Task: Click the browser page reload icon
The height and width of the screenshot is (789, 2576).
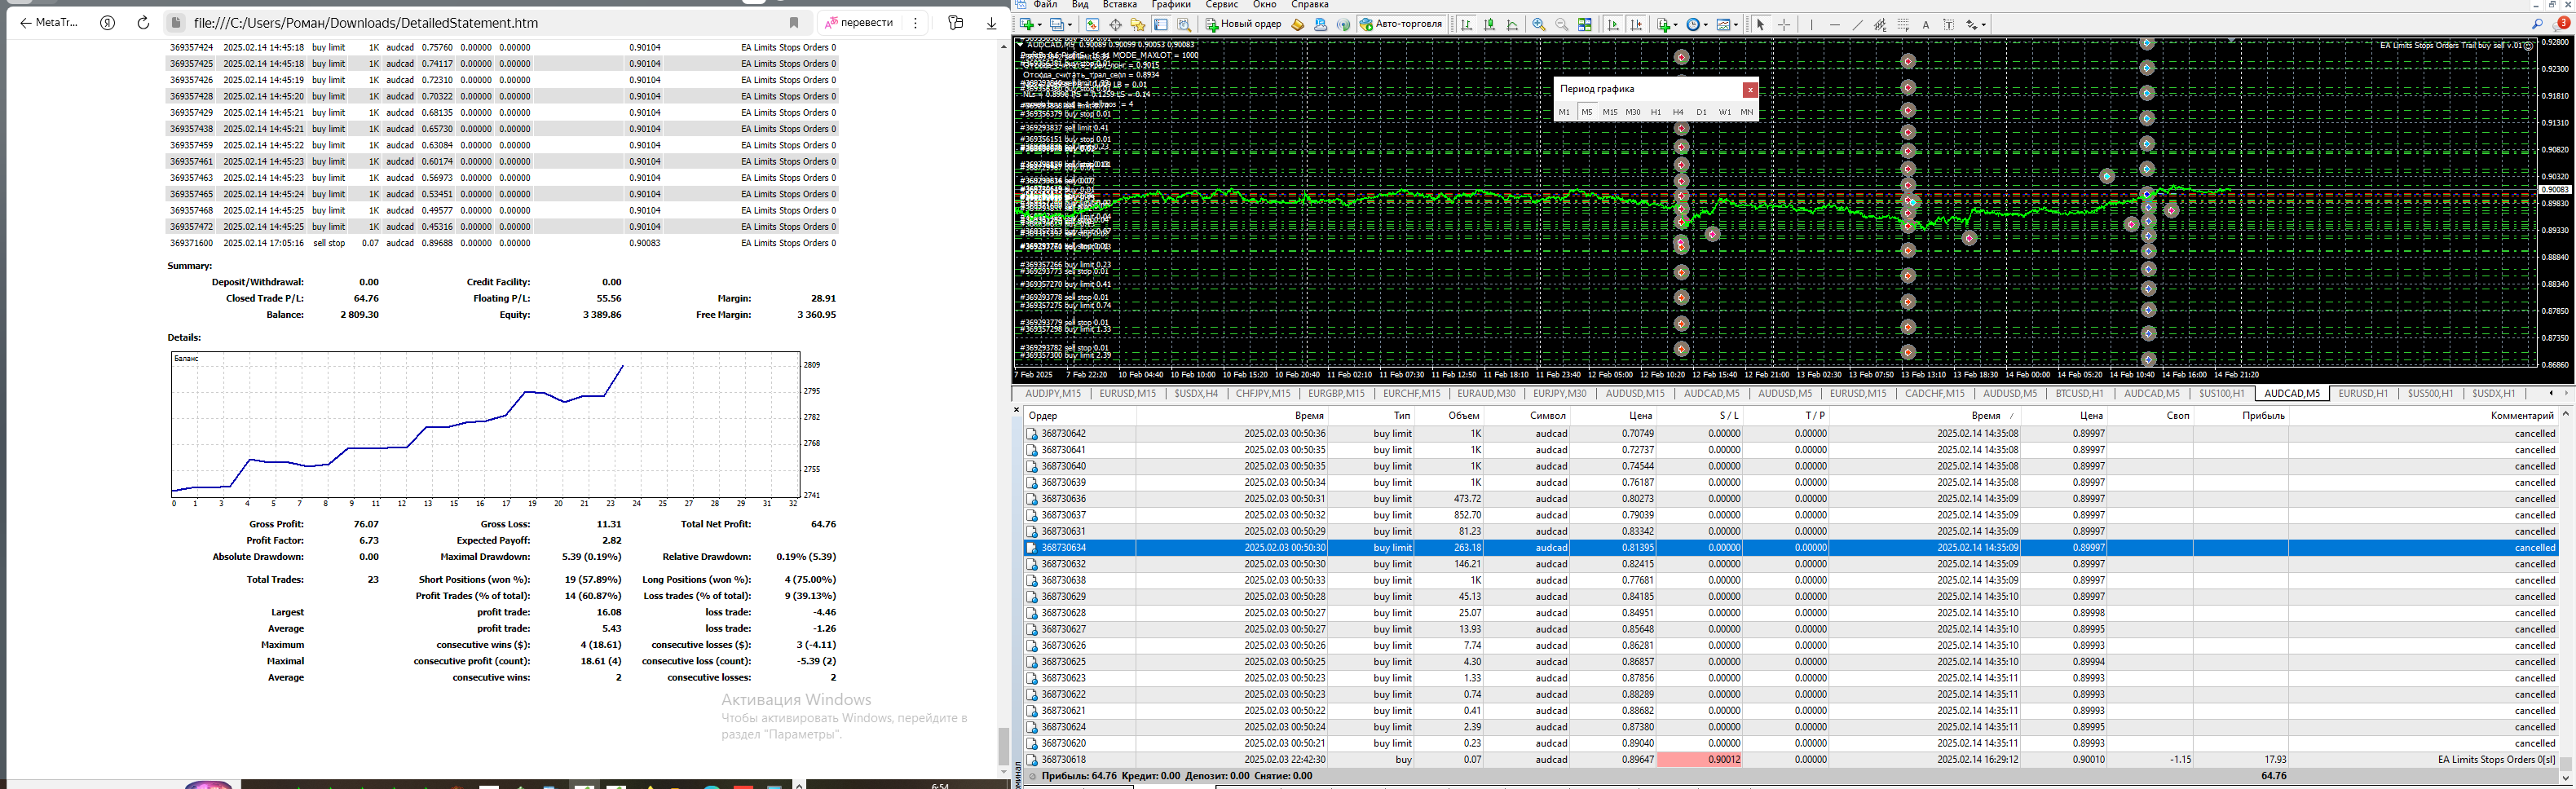Action: [x=143, y=23]
